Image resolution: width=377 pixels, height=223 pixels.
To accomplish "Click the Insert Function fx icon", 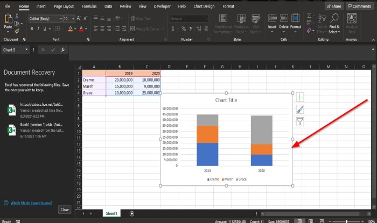I will pyautogui.click(x=63, y=49).
